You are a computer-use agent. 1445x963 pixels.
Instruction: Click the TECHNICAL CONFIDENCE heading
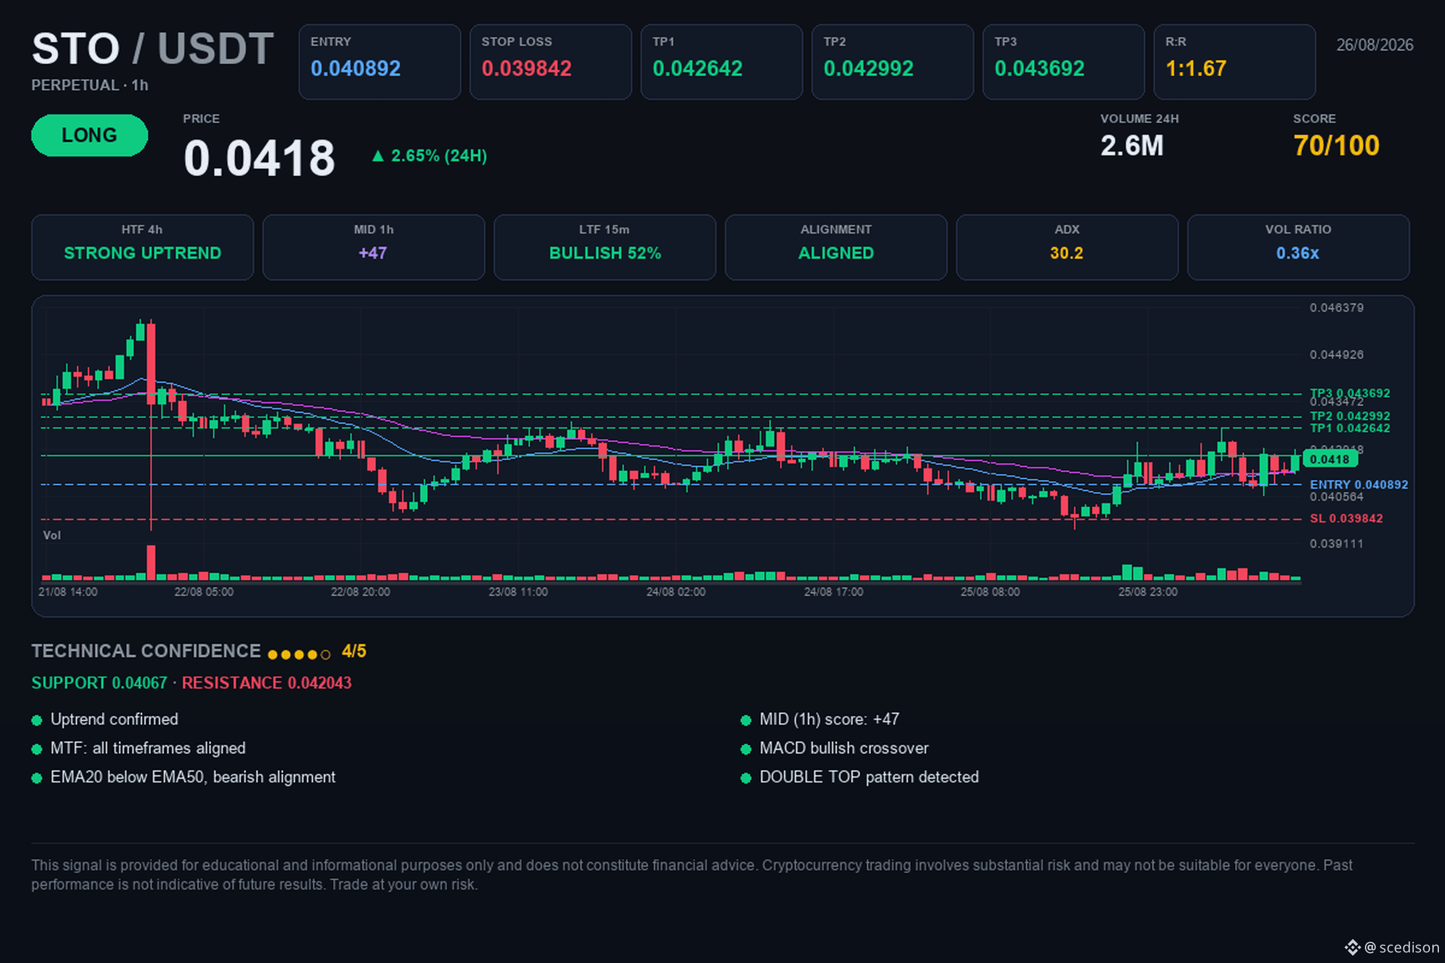coord(146,651)
